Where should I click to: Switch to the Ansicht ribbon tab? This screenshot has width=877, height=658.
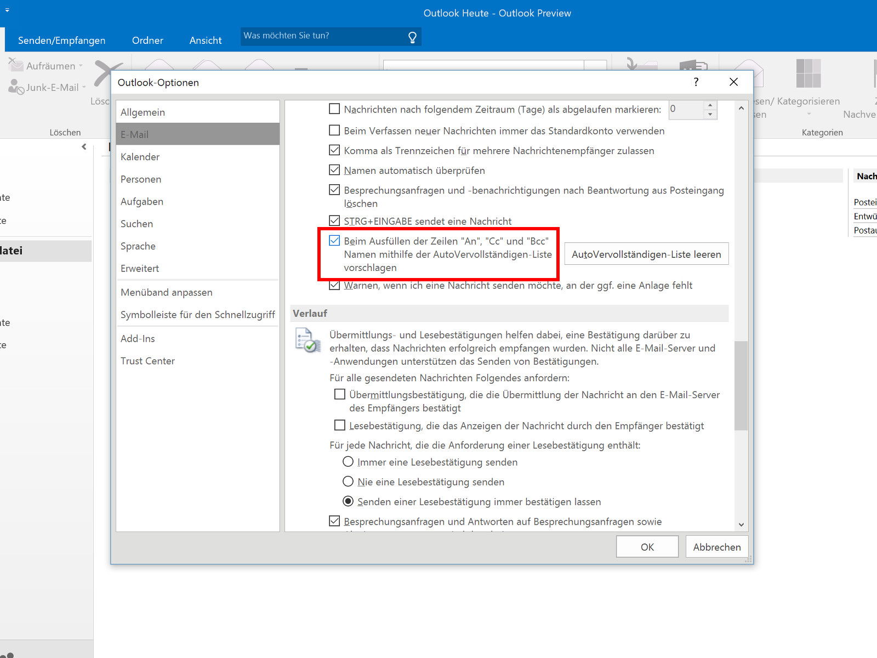tap(206, 40)
